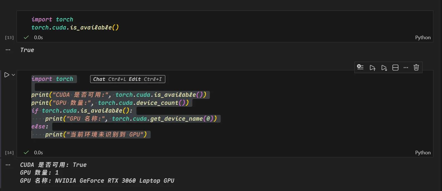Change language mode of first cell
This screenshot has height=191, width=442.
click(x=423, y=38)
